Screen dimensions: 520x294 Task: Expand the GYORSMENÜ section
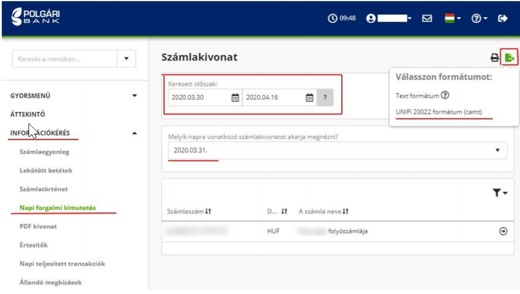[135, 96]
